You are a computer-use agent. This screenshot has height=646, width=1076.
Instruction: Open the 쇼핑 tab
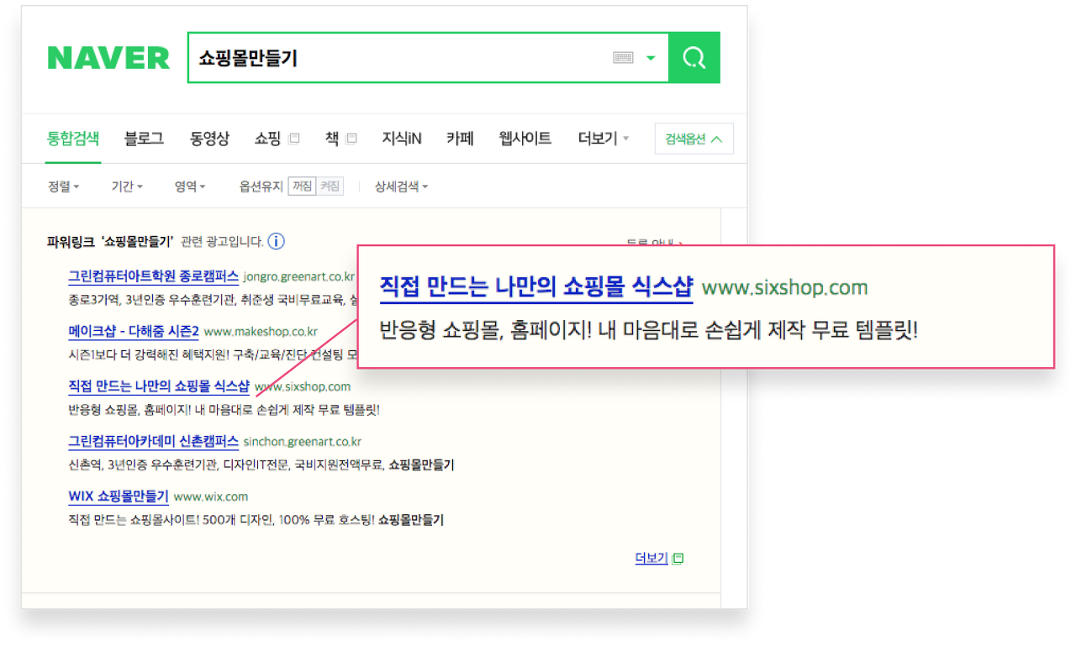pyautogui.click(x=267, y=139)
